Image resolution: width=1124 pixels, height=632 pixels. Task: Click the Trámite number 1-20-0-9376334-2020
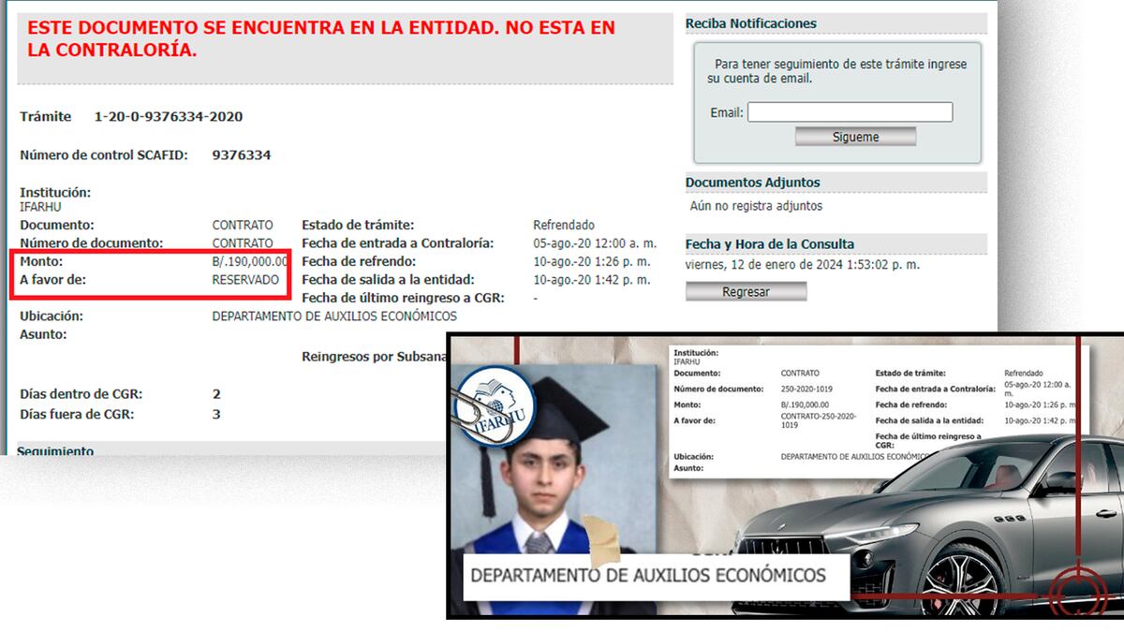point(169,117)
